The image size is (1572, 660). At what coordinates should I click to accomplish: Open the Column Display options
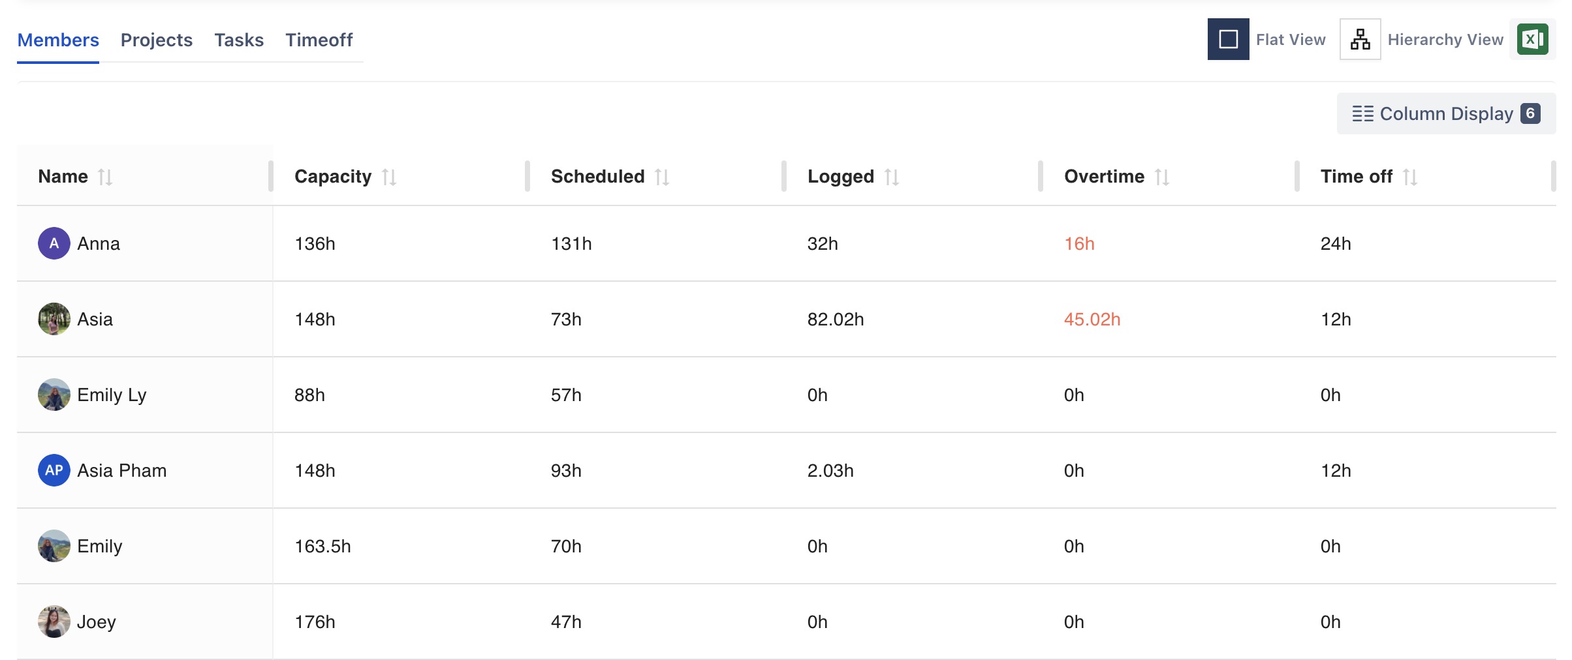pyautogui.click(x=1446, y=114)
